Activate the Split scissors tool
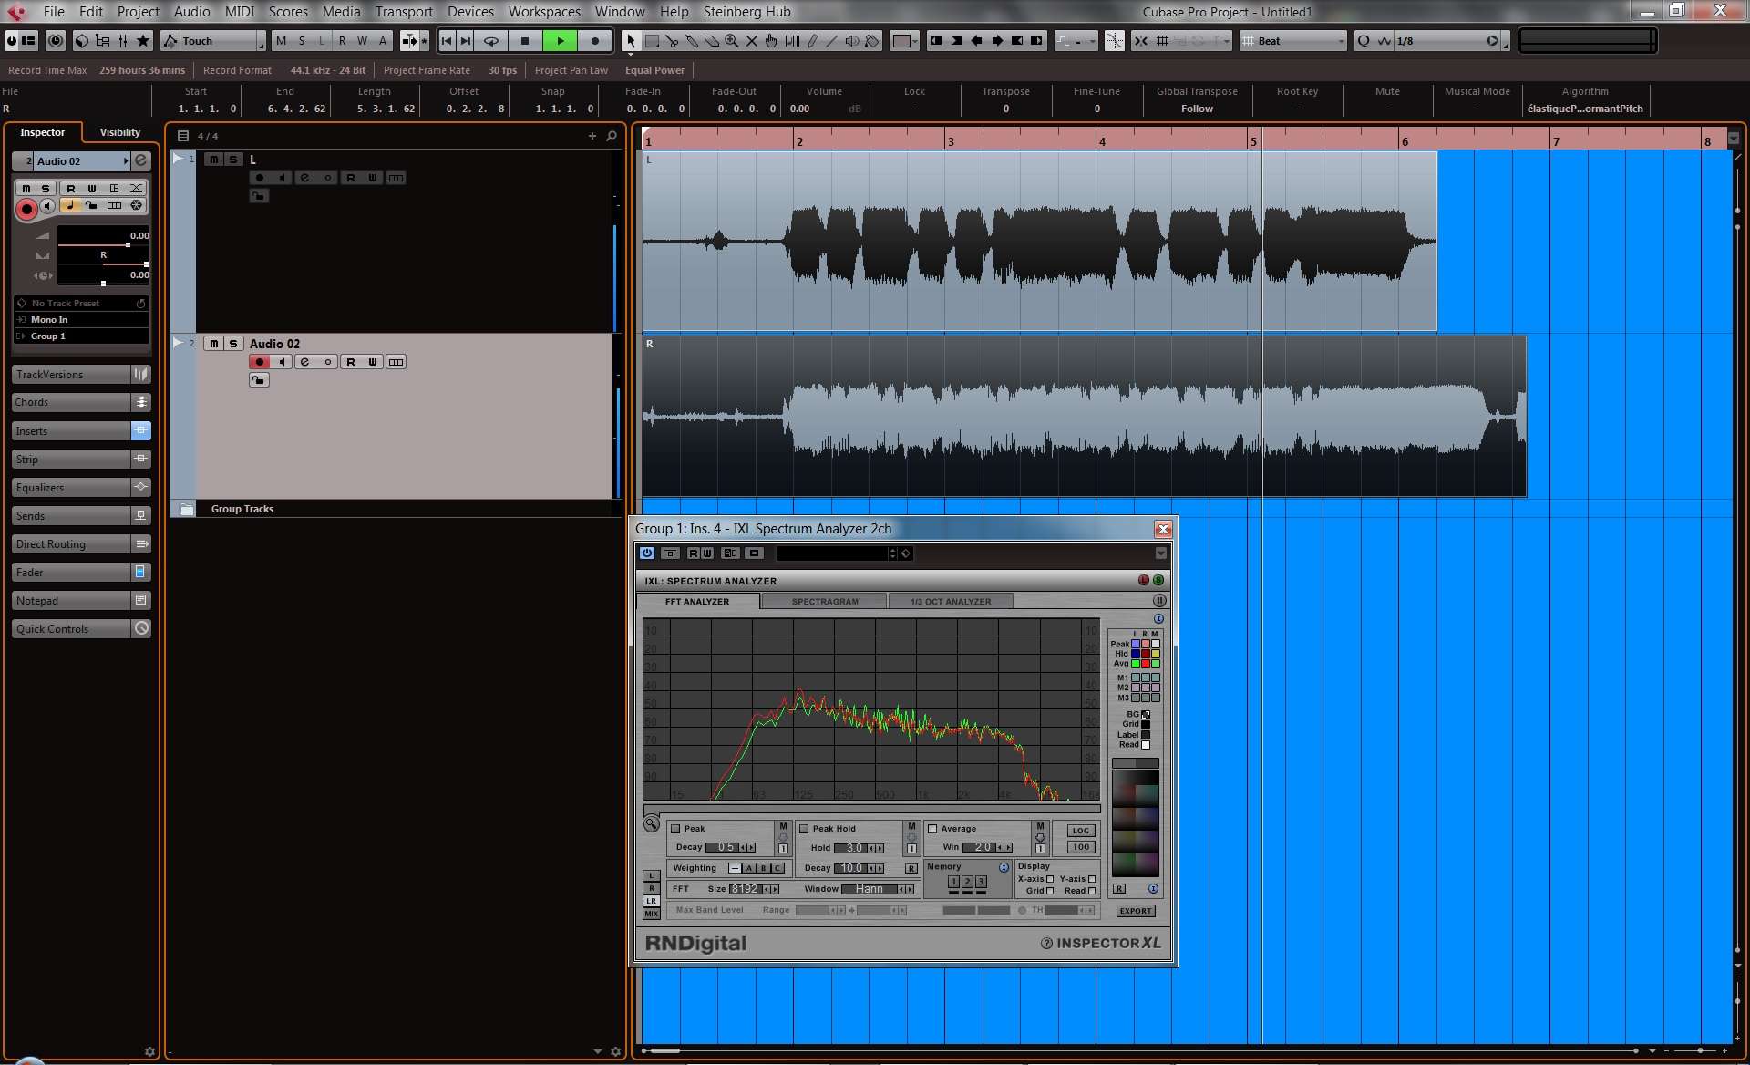 pos(672,41)
